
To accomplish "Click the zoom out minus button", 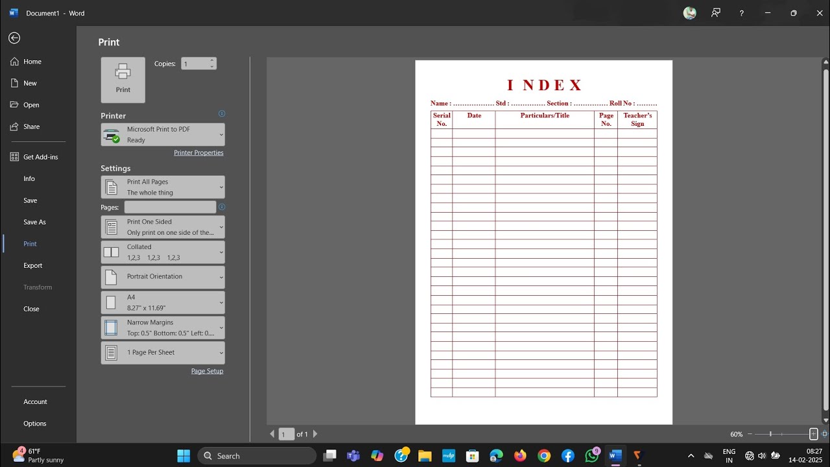I will [750, 434].
